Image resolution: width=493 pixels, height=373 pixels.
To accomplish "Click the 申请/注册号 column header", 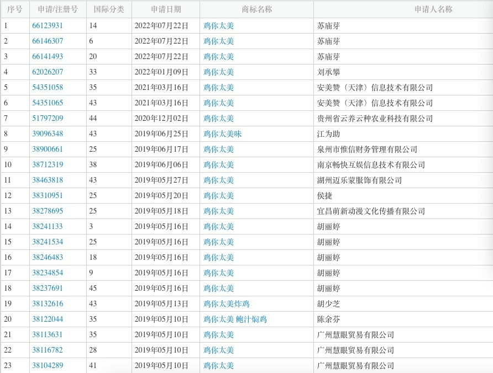I will tap(58, 9).
